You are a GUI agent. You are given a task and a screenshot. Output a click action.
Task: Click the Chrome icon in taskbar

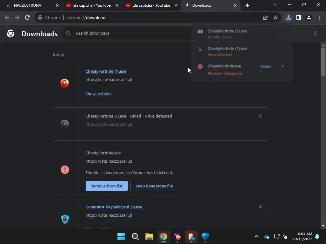coord(163,236)
